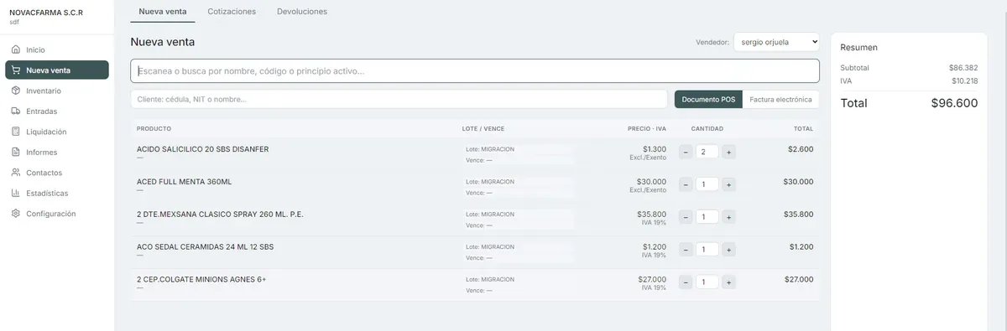Image resolution: width=1007 pixels, height=331 pixels.
Task: Click the Nueva venta cart icon
Action: tap(16, 70)
